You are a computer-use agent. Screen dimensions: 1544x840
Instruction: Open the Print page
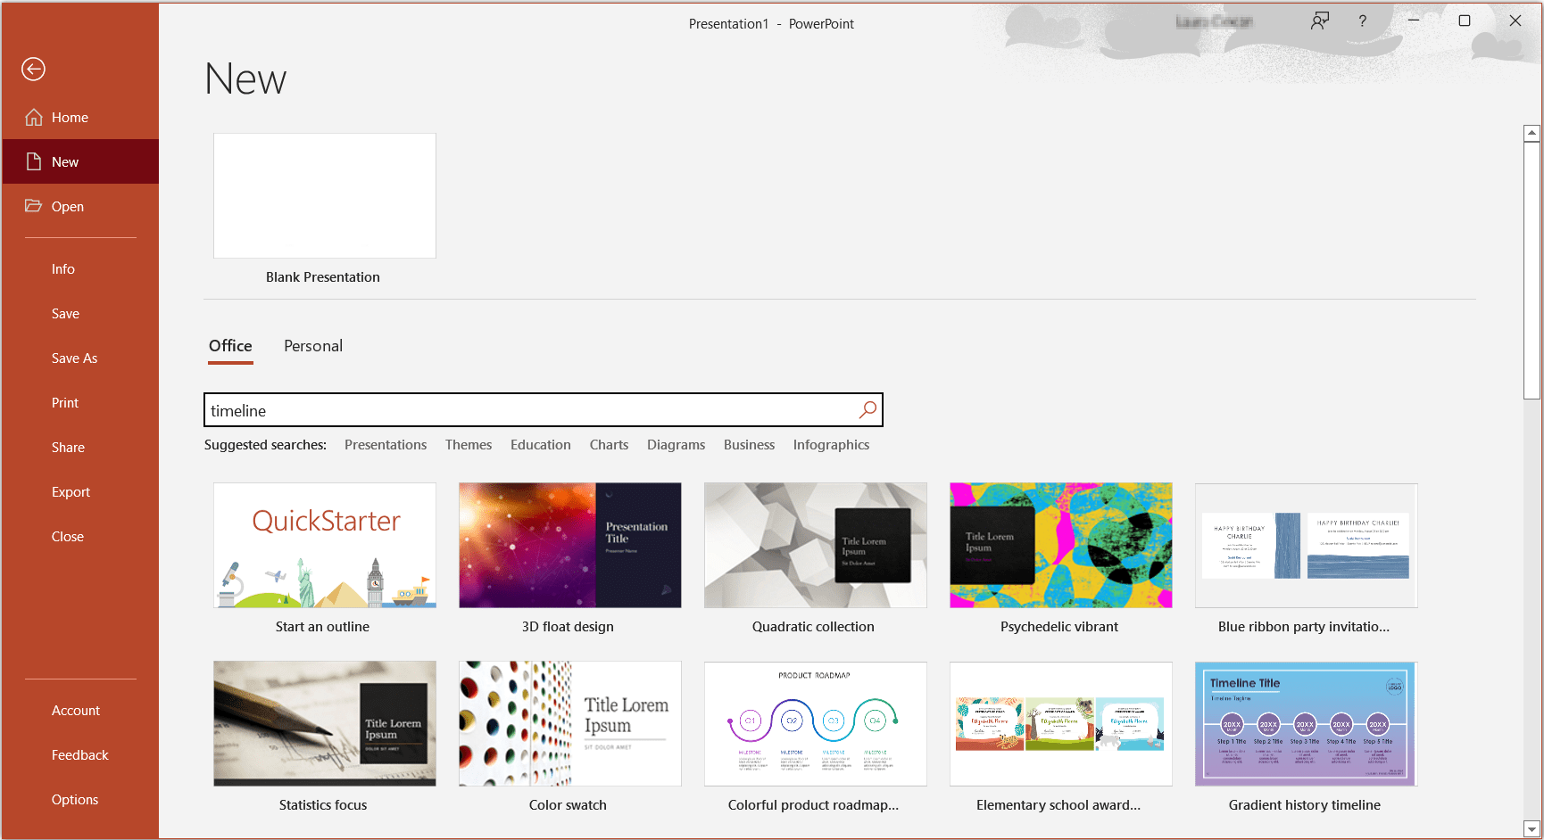pyautogui.click(x=64, y=402)
